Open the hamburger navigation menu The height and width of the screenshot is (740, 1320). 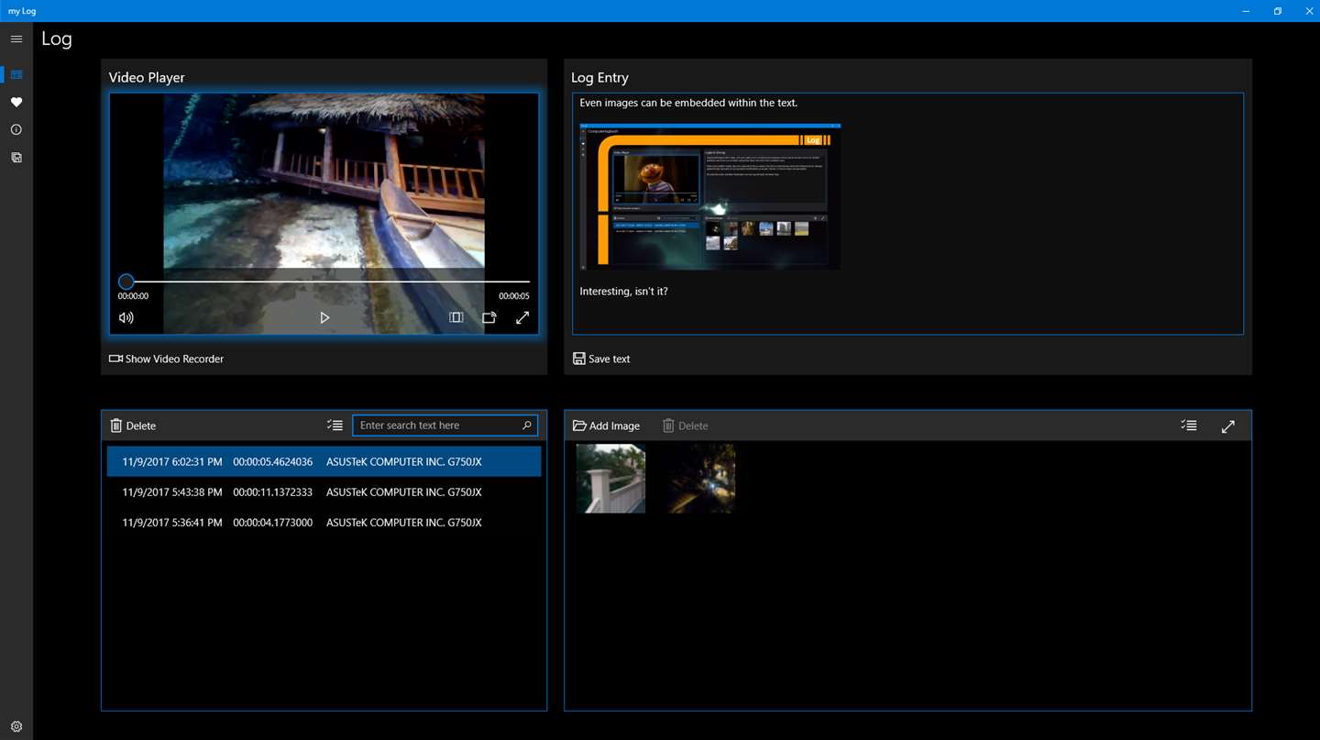16,39
